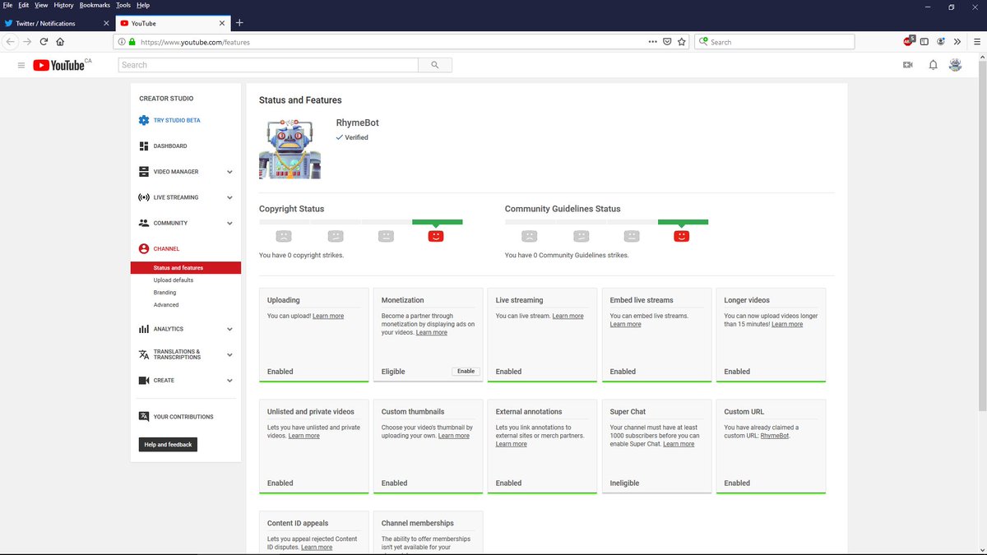Click the Live Streaming broadcast icon
Image resolution: width=987 pixels, height=555 pixels.
coord(144,197)
